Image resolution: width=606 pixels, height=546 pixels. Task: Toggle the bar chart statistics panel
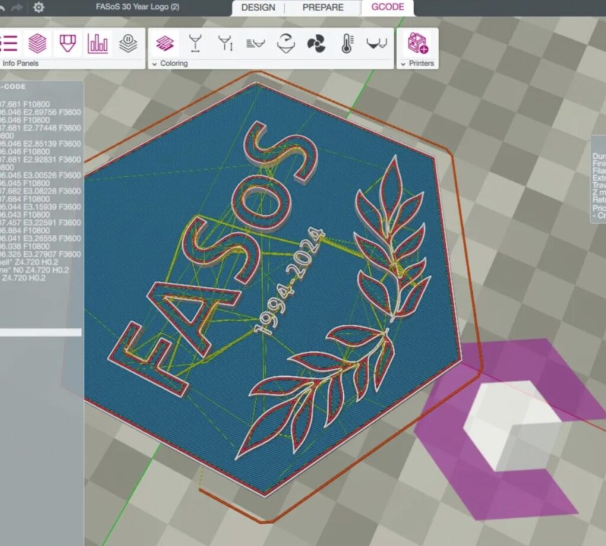coord(98,43)
